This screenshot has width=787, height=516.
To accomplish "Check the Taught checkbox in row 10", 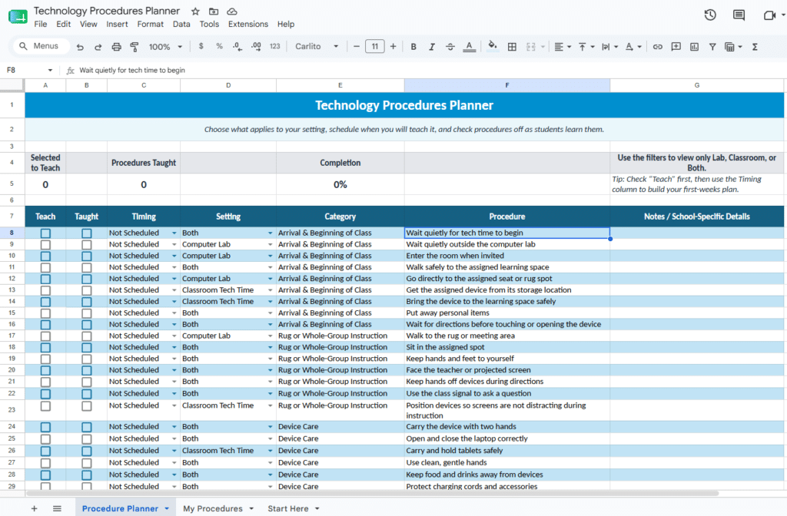I will pyautogui.click(x=86, y=256).
